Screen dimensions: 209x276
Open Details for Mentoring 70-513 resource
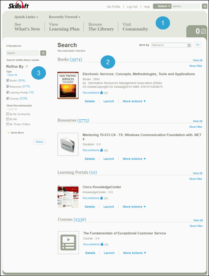pos(90,159)
